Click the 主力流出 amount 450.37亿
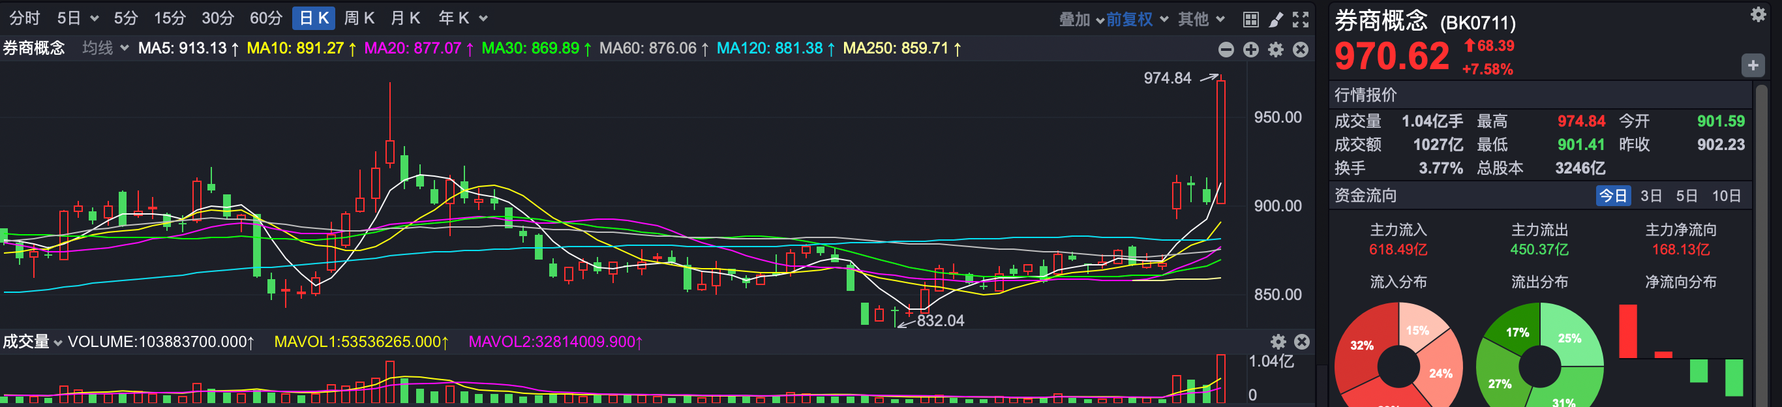Viewport: 1782px width, 407px height. (x=1539, y=249)
